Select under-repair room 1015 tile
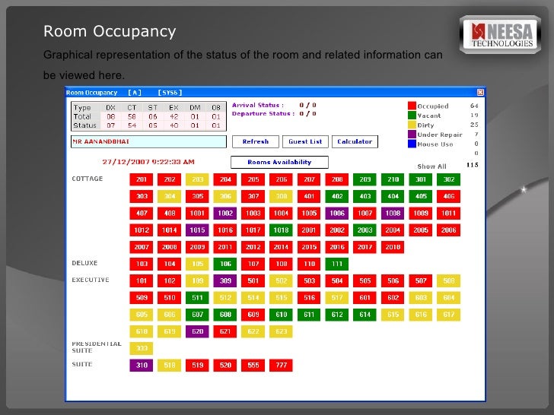 point(197,230)
